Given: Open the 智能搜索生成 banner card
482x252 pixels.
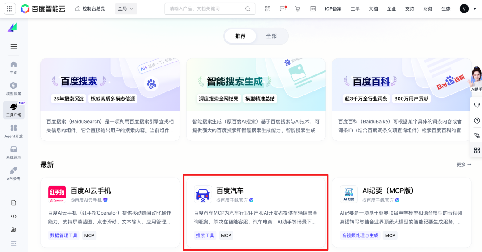Looking at the screenshot, I should tap(256, 99).
